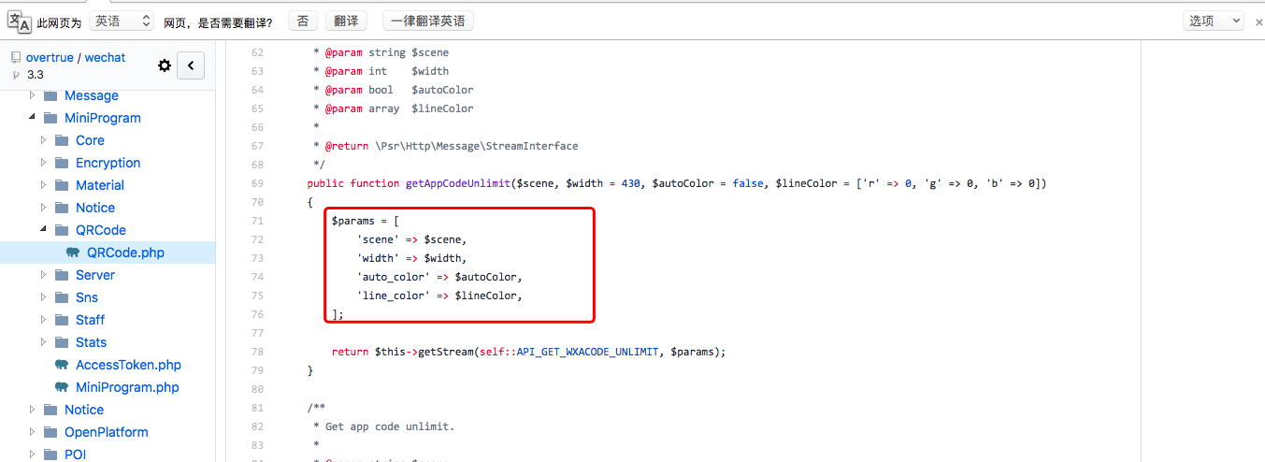The height and width of the screenshot is (462, 1265).
Task: Click line number 78
Action: pyautogui.click(x=257, y=352)
